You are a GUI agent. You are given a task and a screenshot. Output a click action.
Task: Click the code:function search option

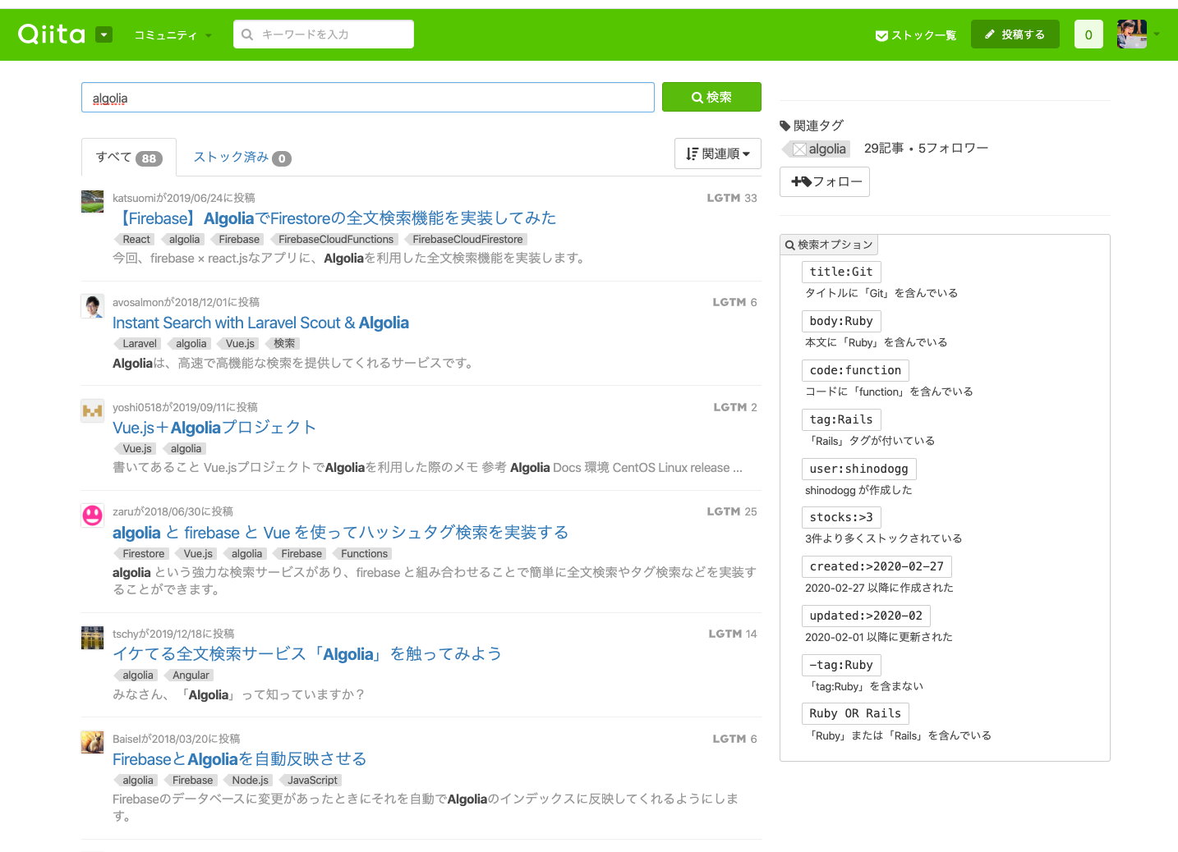point(855,370)
